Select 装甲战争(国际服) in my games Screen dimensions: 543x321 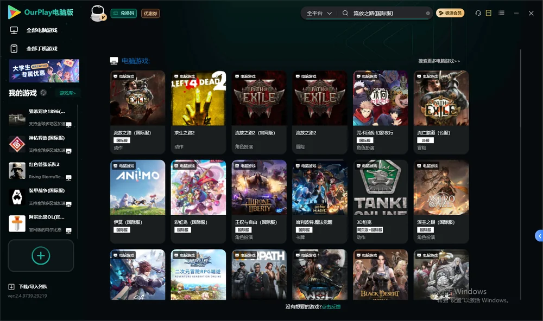click(41, 197)
